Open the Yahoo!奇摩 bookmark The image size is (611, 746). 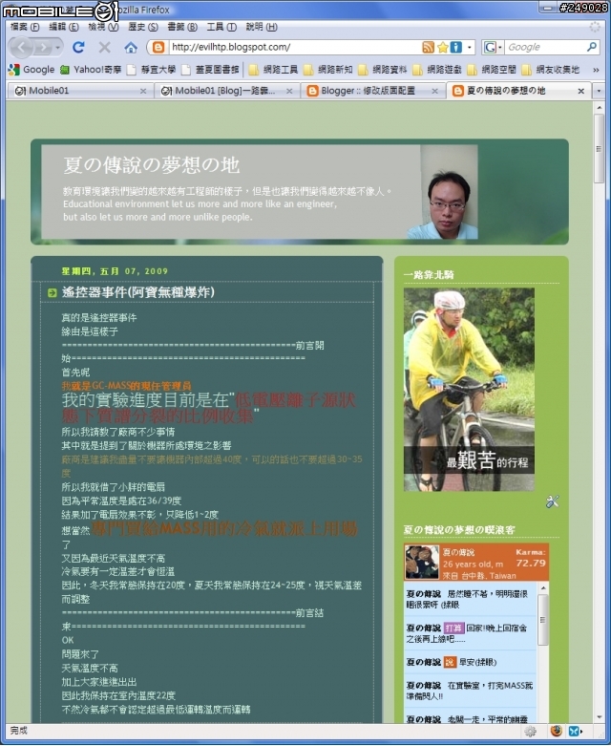click(x=91, y=70)
